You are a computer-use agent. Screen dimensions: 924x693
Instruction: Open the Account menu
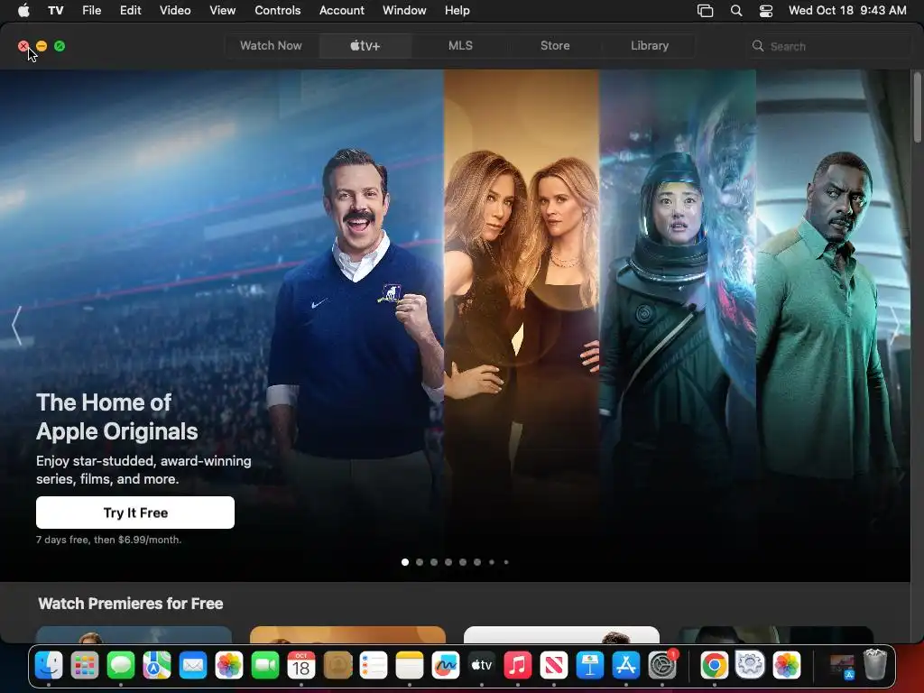[x=342, y=10]
